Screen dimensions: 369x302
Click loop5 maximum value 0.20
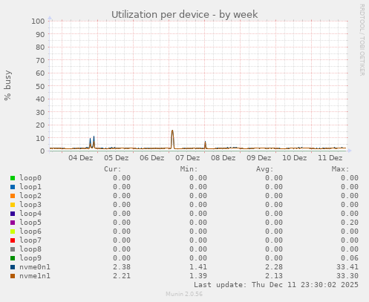350,223
